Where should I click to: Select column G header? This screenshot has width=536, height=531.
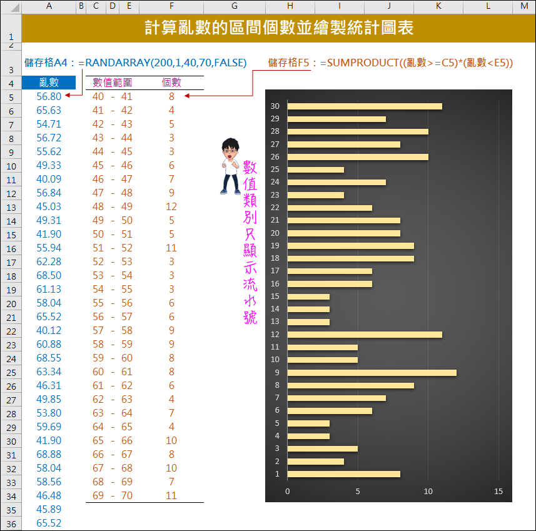234,6
